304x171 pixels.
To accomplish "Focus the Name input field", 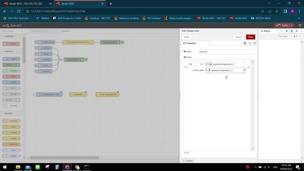I will pyautogui.click(x=226, y=52).
